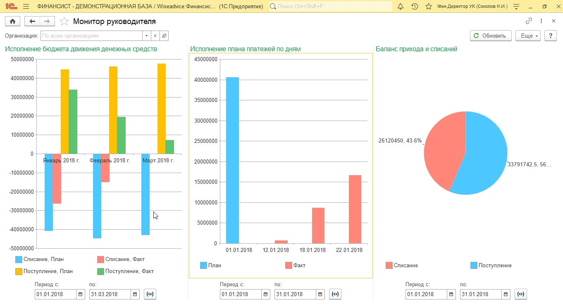
Task: Select the blue План bar for 01.01.2018
Action: (232, 160)
